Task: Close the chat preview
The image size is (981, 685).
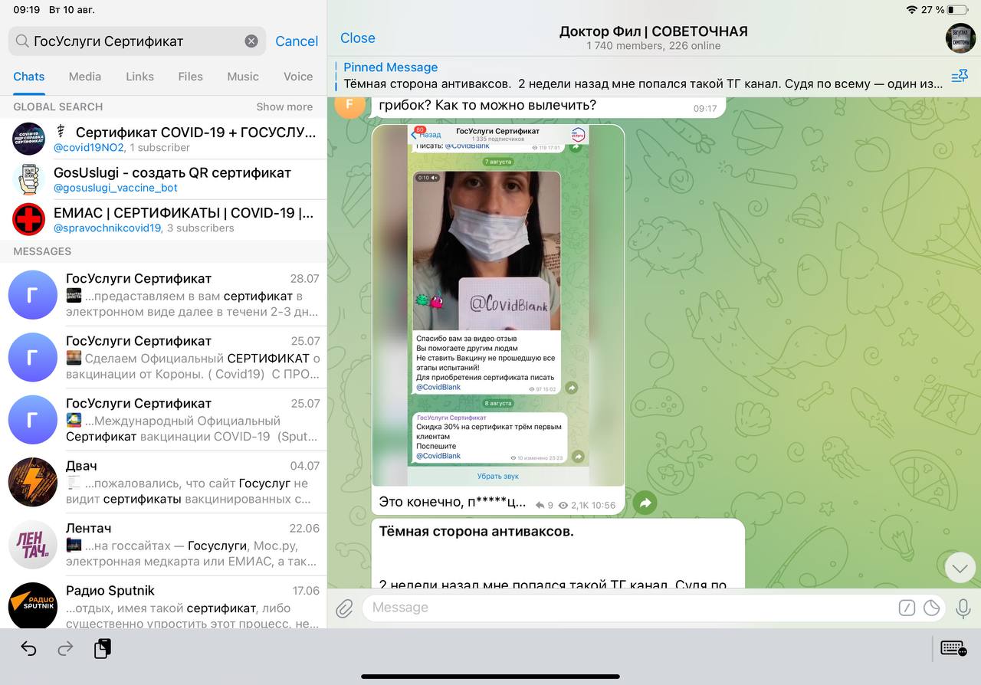Action: (358, 38)
